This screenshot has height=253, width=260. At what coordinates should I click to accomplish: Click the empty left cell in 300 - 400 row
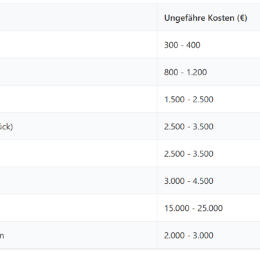pyautogui.click(x=78, y=44)
